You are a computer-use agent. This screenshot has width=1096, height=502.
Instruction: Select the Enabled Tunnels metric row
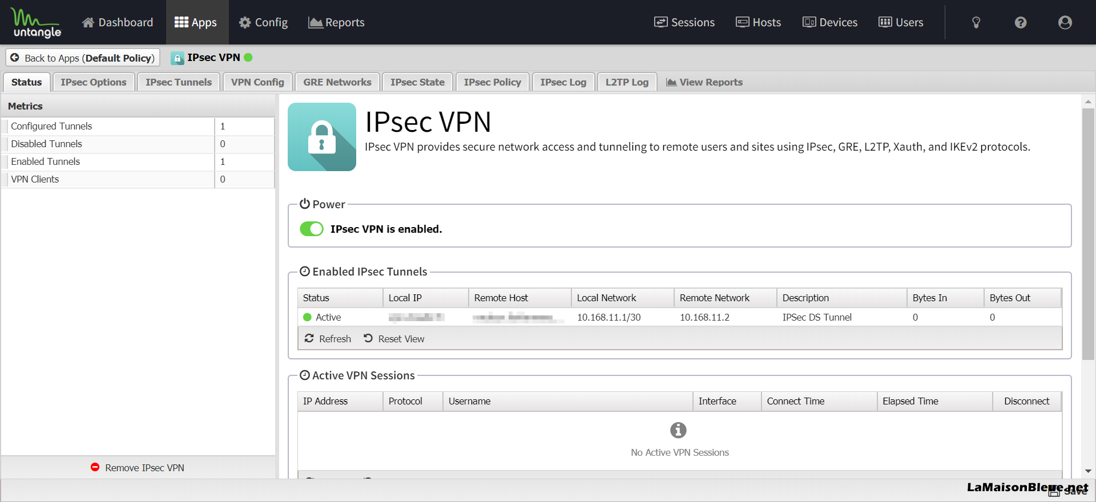click(x=138, y=161)
